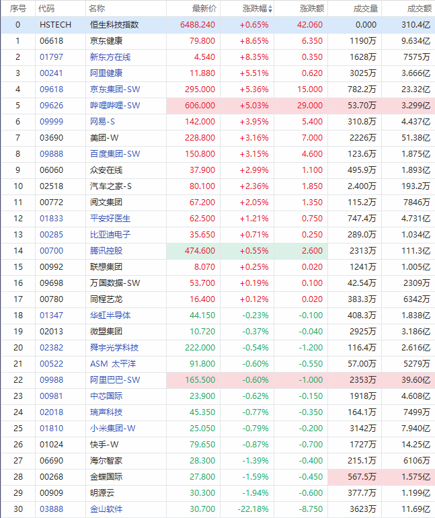This screenshot has height=518, width=435.
Task: Open stock link 小米集团-W
Action: click(112, 429)
